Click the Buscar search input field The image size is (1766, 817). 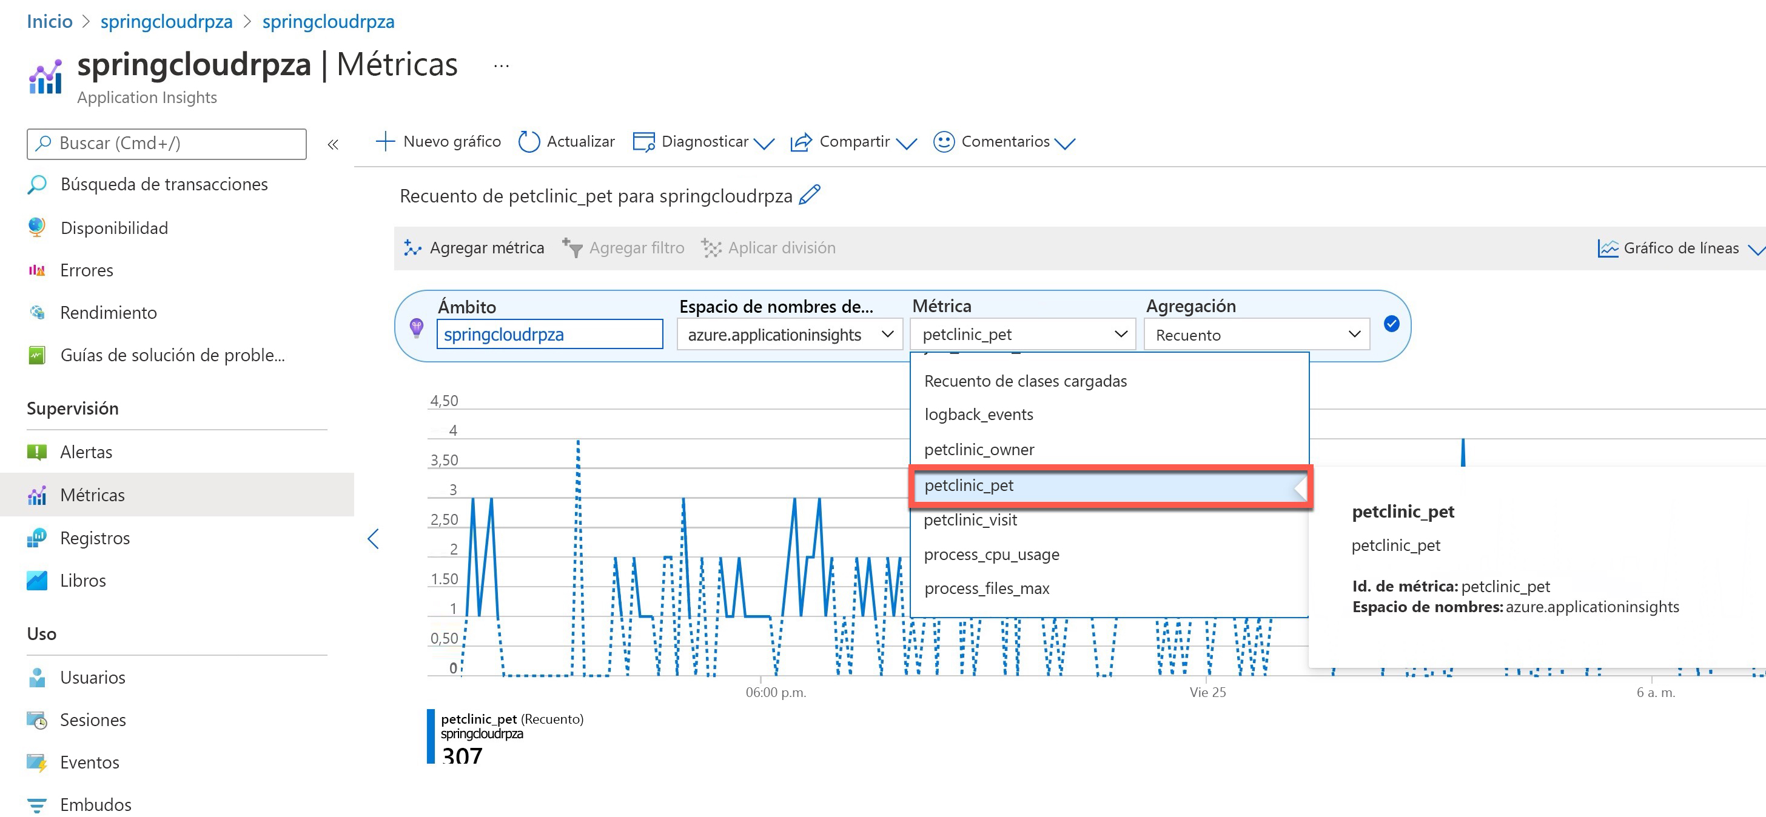167,143
